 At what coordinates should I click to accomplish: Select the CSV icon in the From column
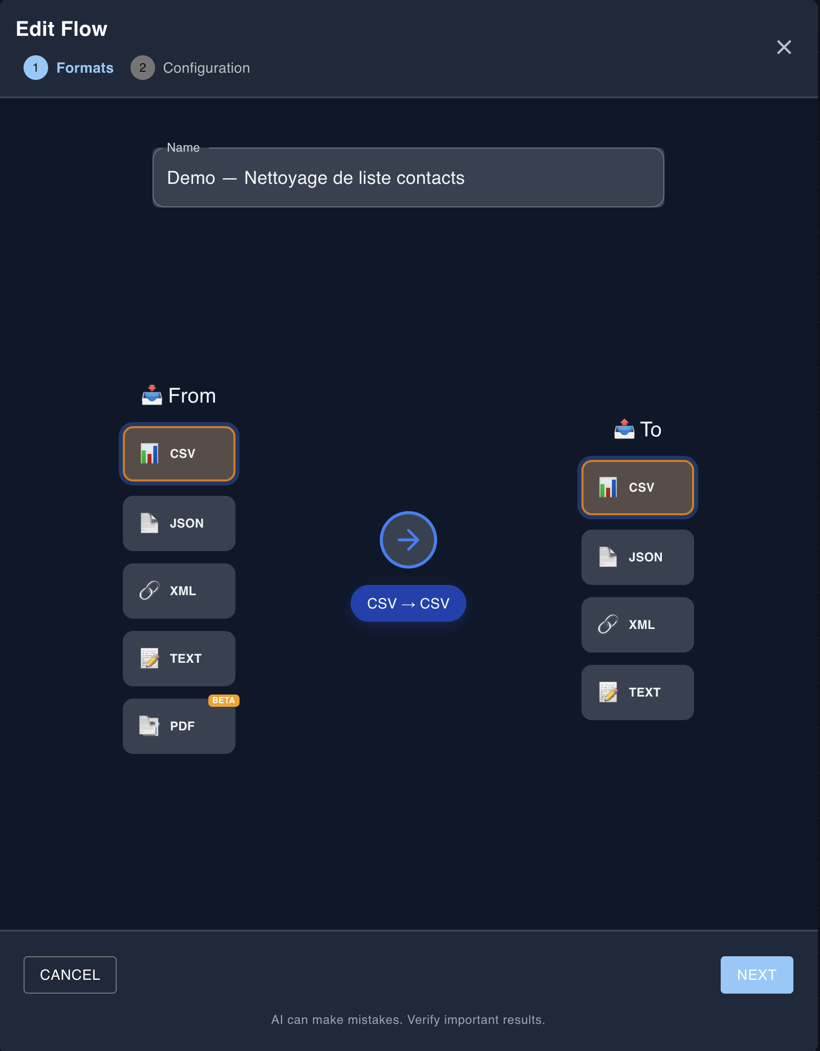(149, 453)
